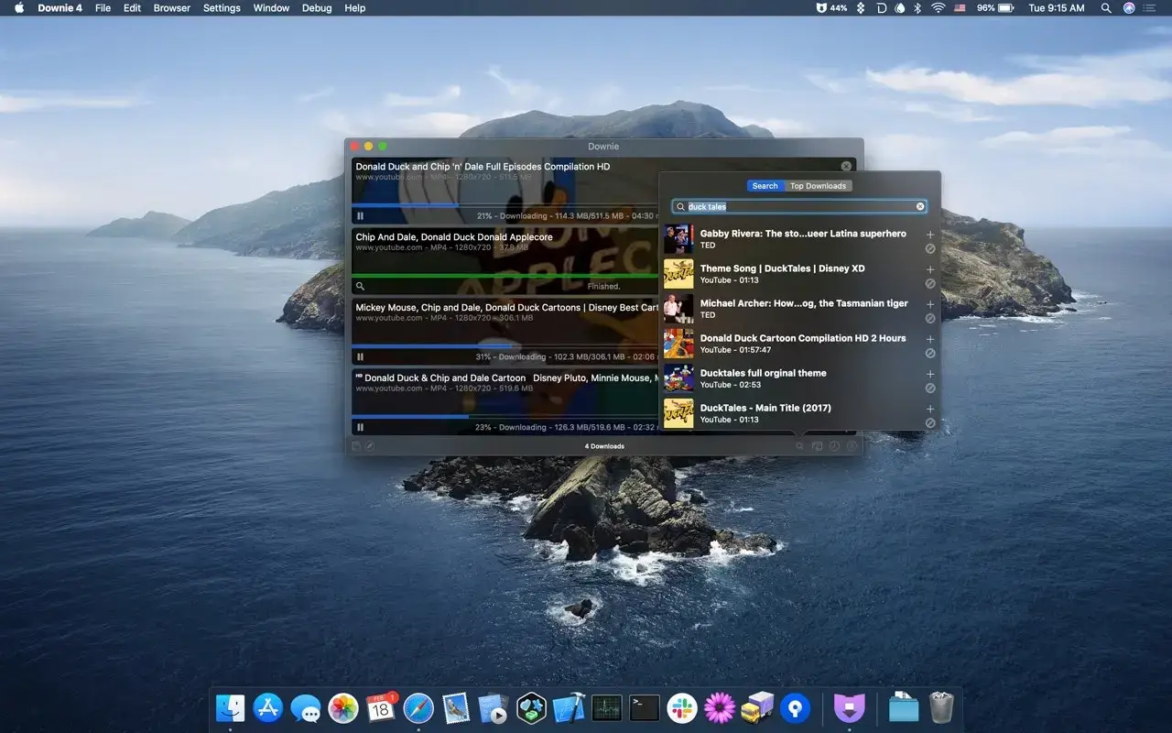
Task: Block the Gabby Rivera result with the prohibit icon
Action: coord(930,248)
